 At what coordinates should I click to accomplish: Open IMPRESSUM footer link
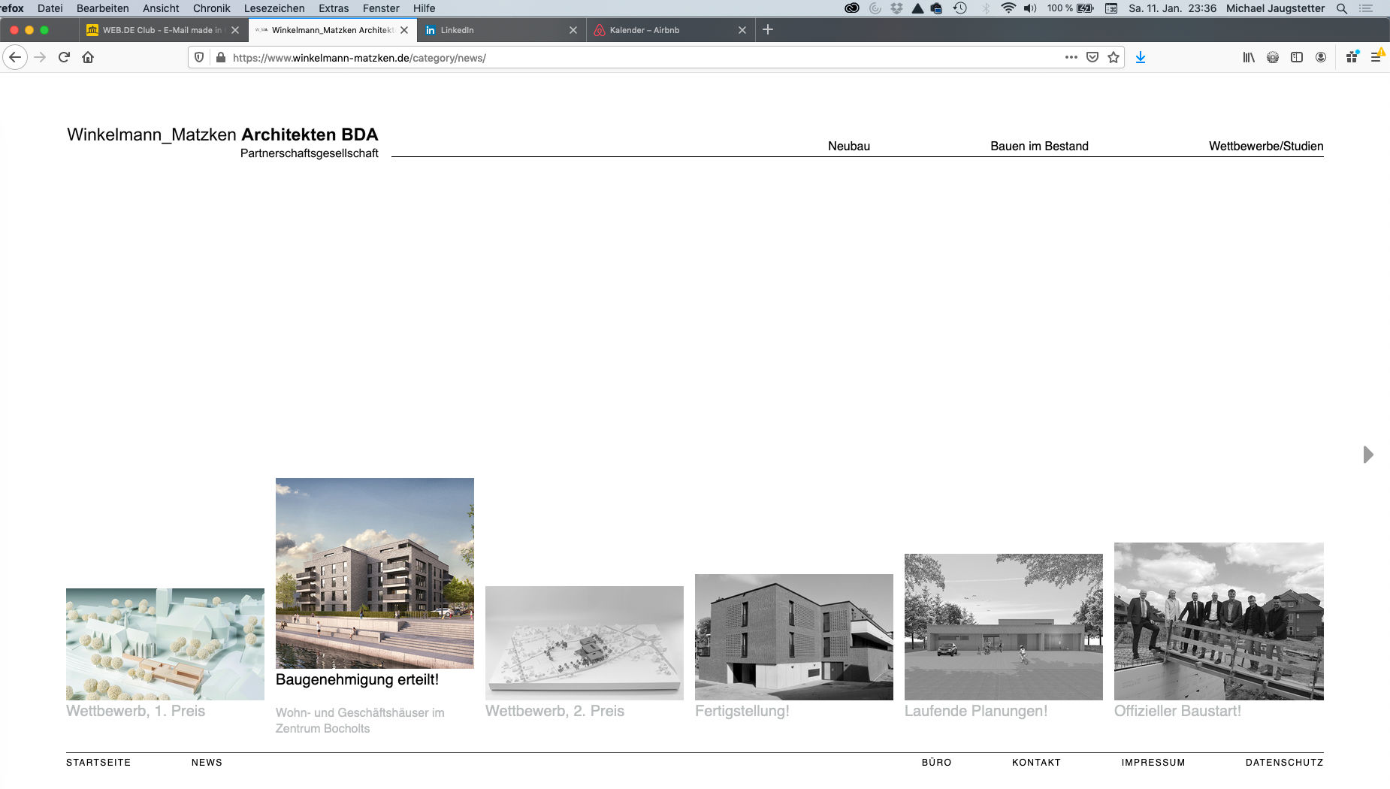(x=1153, y=762)
